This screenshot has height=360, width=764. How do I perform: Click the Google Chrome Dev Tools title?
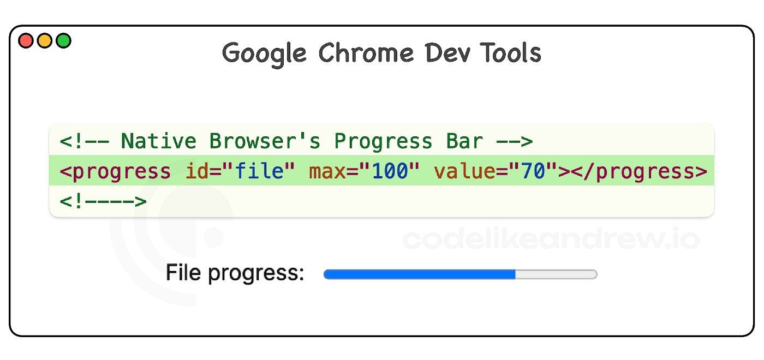tap(381, 53)
